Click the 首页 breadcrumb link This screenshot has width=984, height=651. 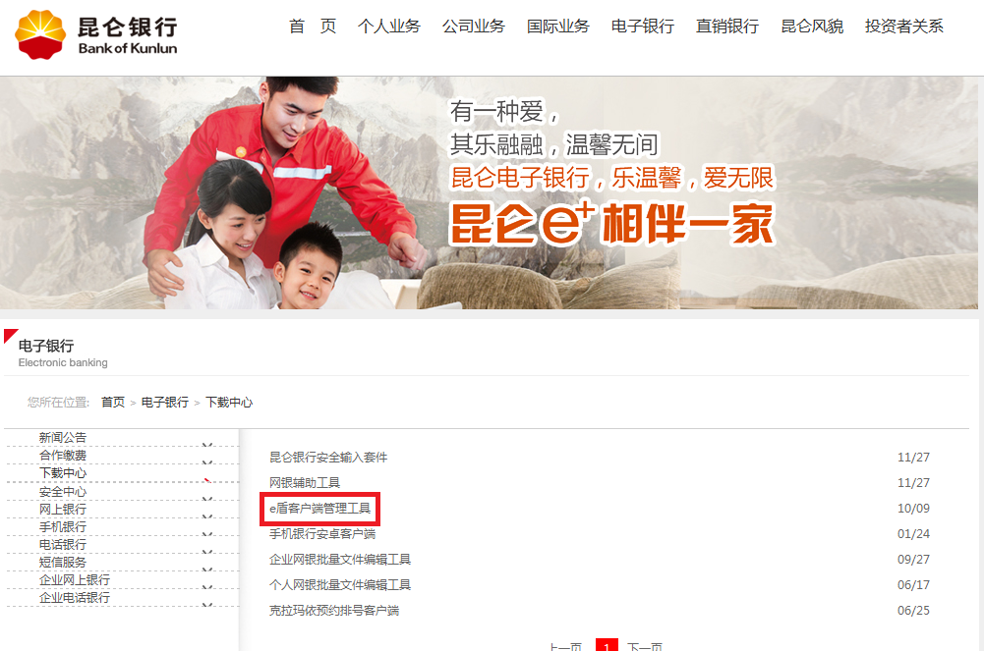(113, 403)
